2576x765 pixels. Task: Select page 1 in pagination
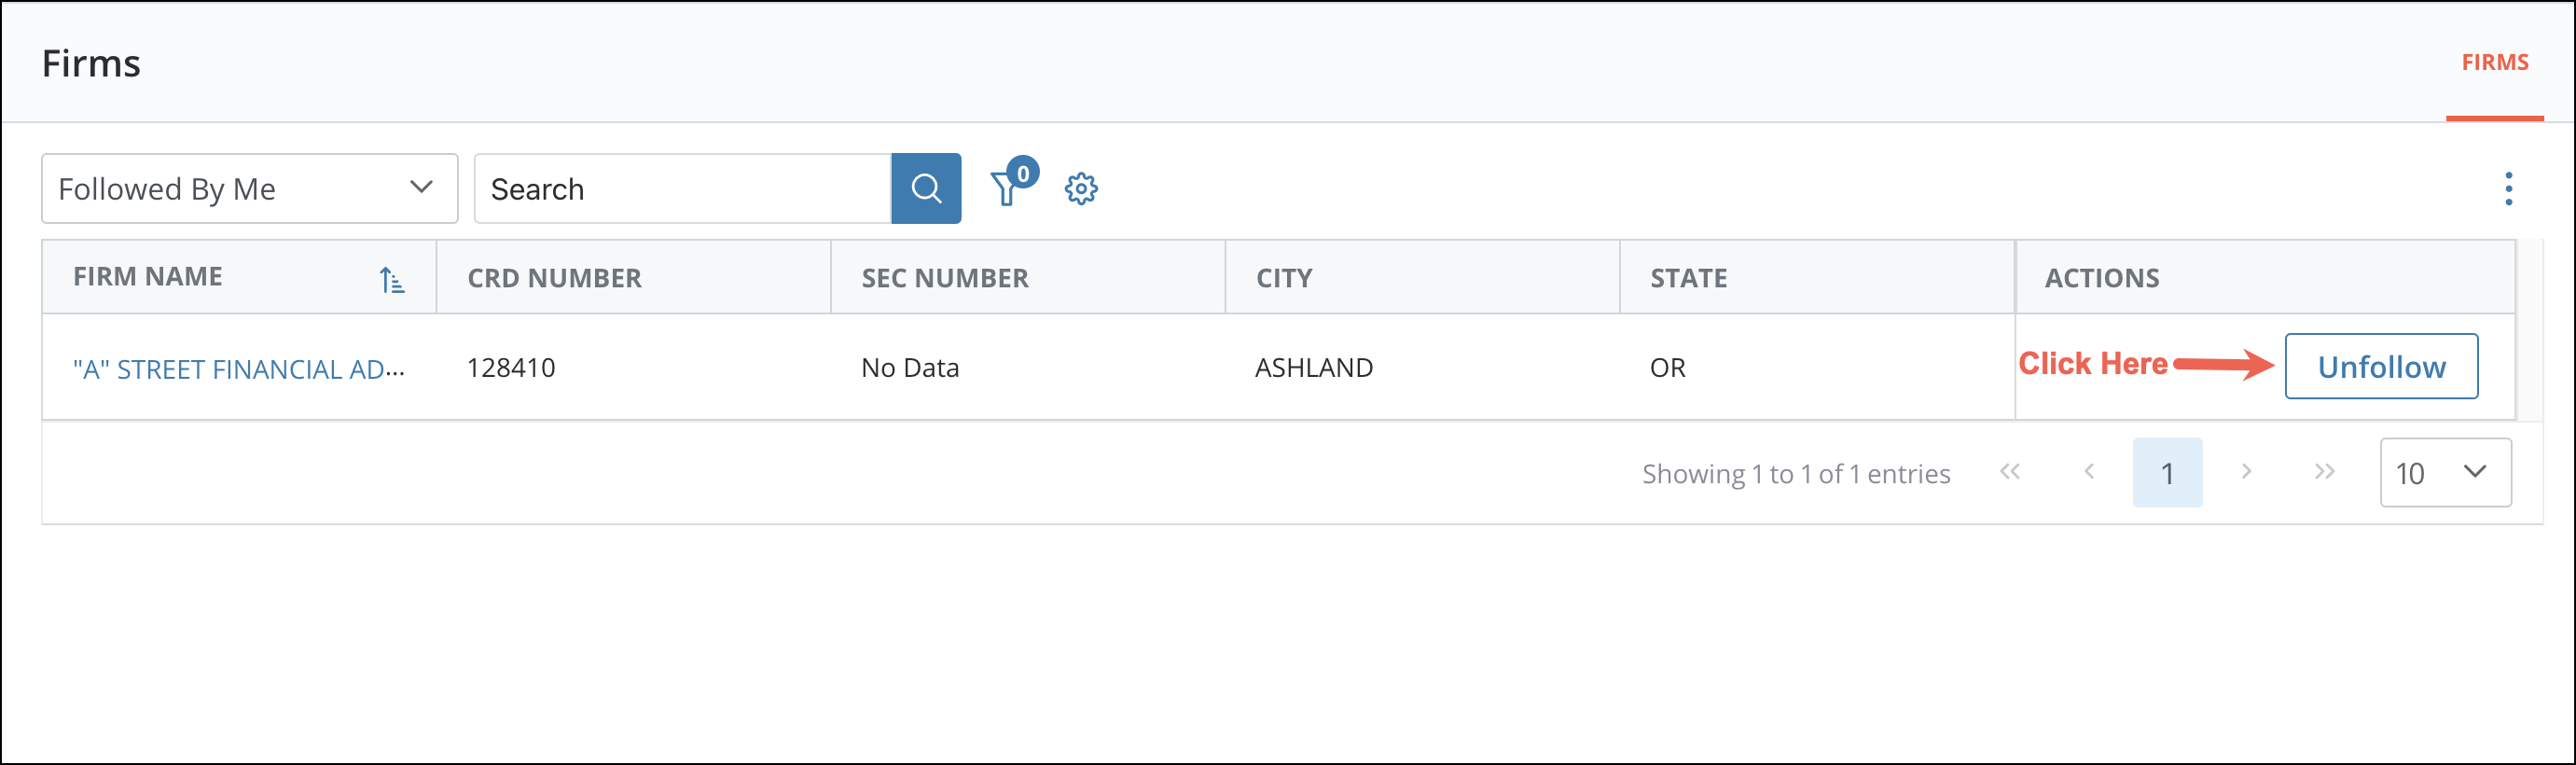[x=2167, y=473]
